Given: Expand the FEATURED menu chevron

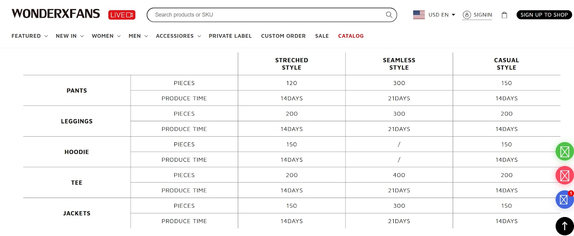Looking at the screenshot, I should tap(46, 36).
